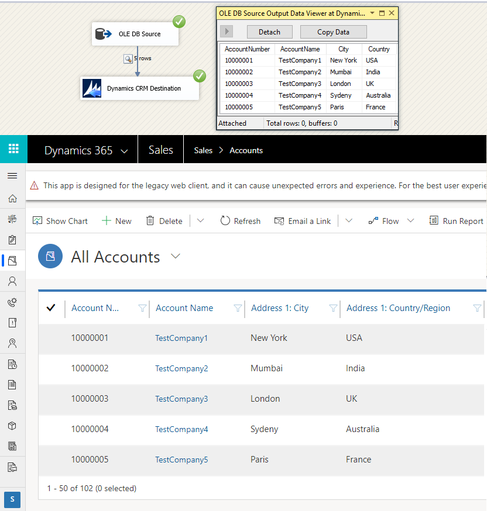
Task: Open the Sales Literature sidebar icon
Action: click(x=12, y=447)
